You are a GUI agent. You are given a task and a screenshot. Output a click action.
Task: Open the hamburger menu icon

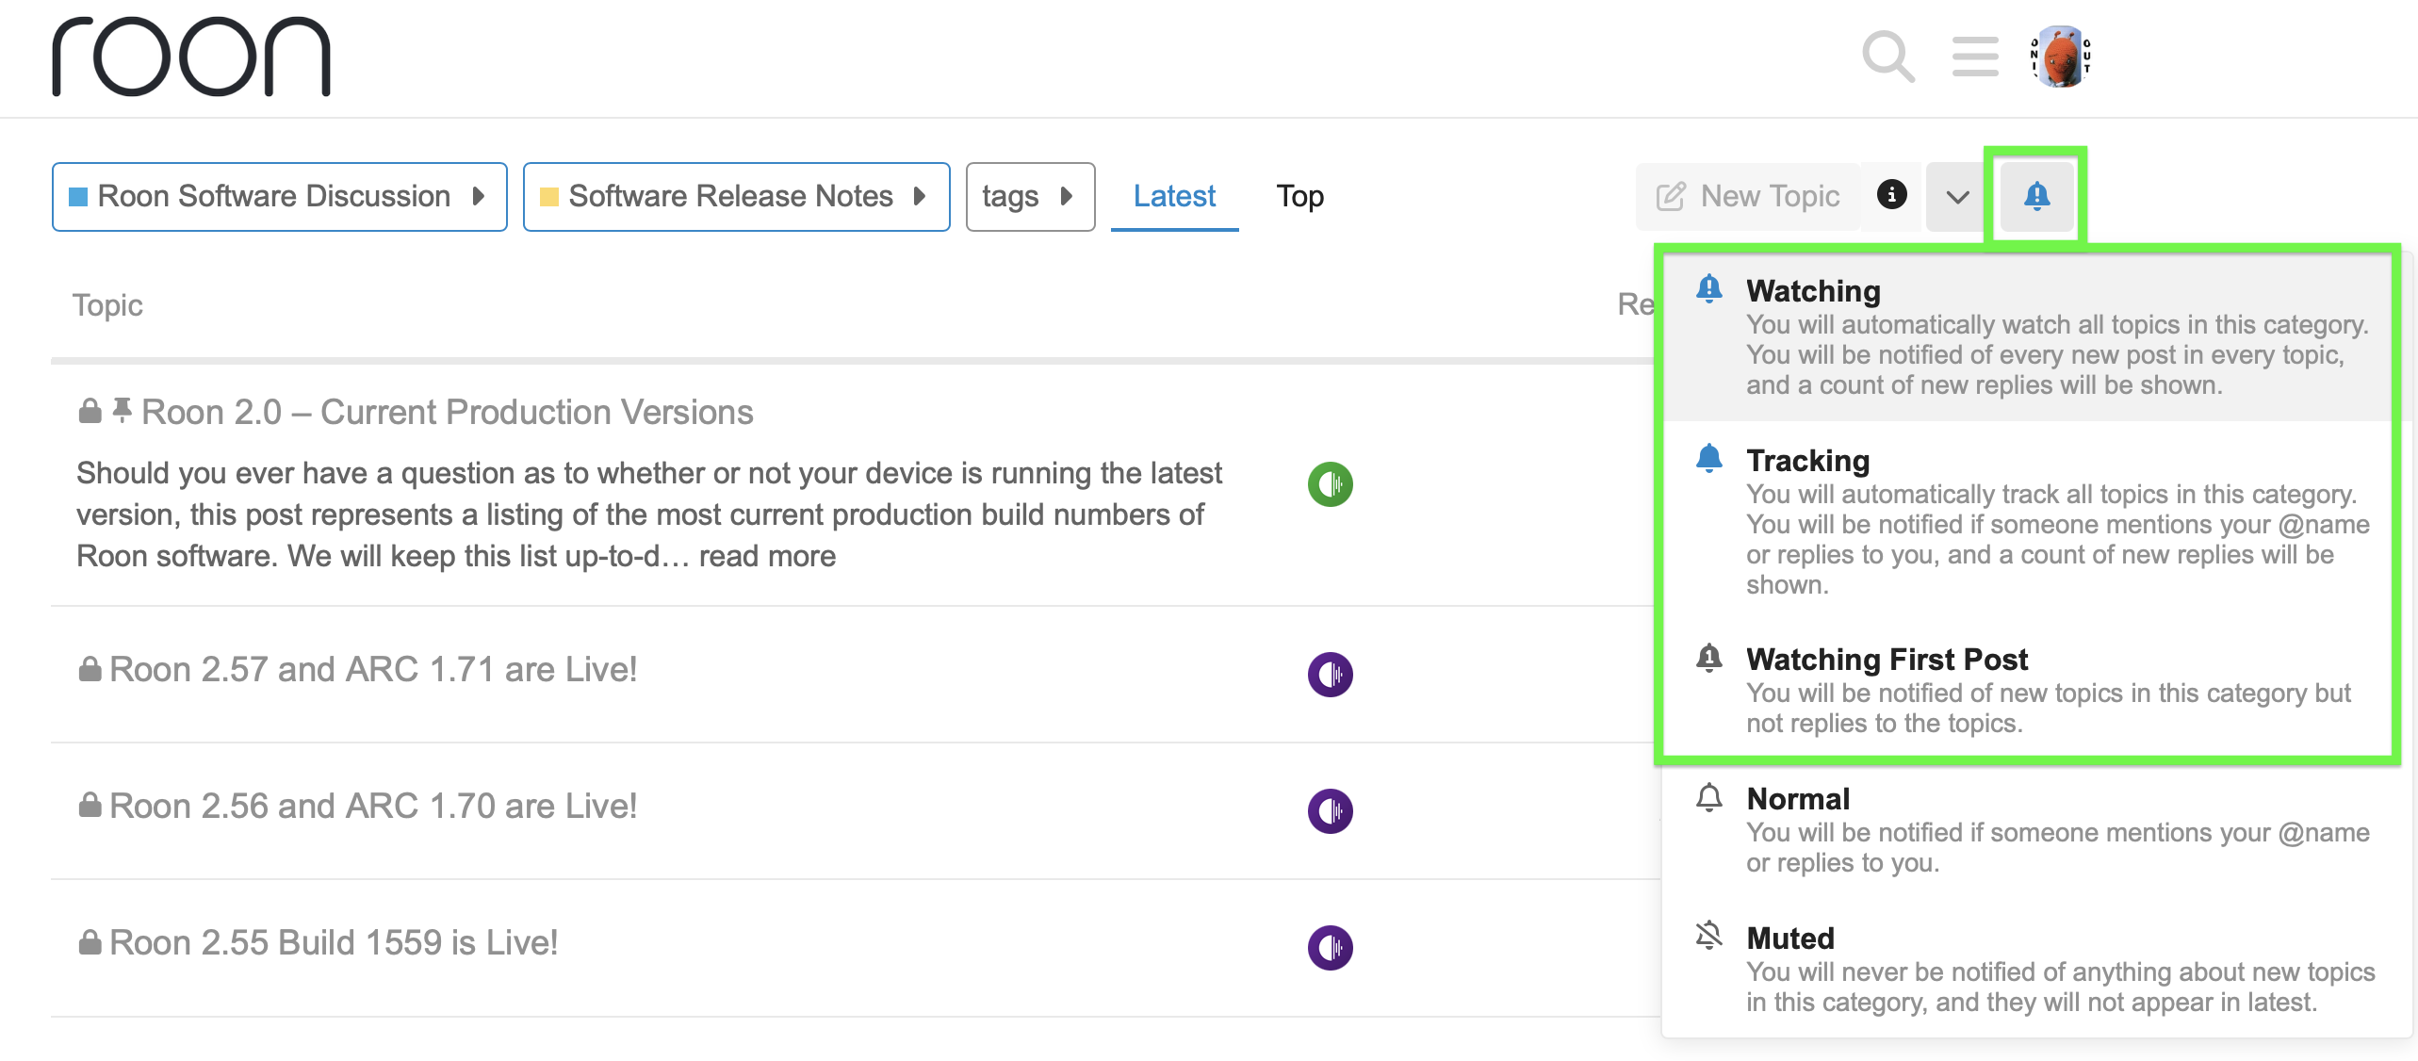1975,57
